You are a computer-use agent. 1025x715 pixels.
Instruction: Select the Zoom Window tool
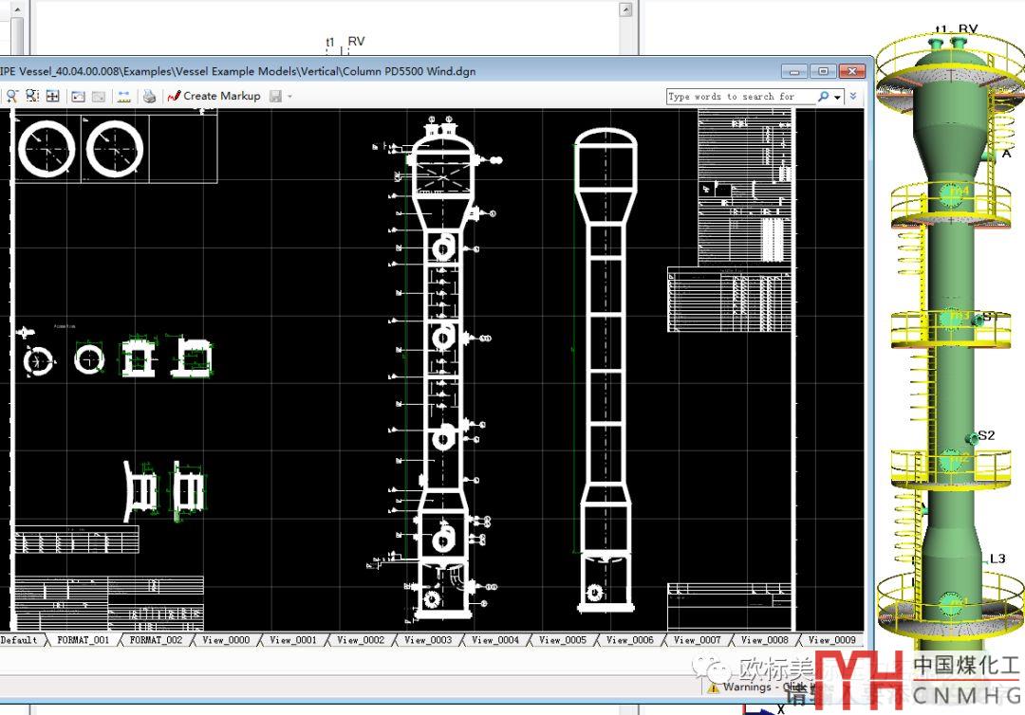pos(32,96)
